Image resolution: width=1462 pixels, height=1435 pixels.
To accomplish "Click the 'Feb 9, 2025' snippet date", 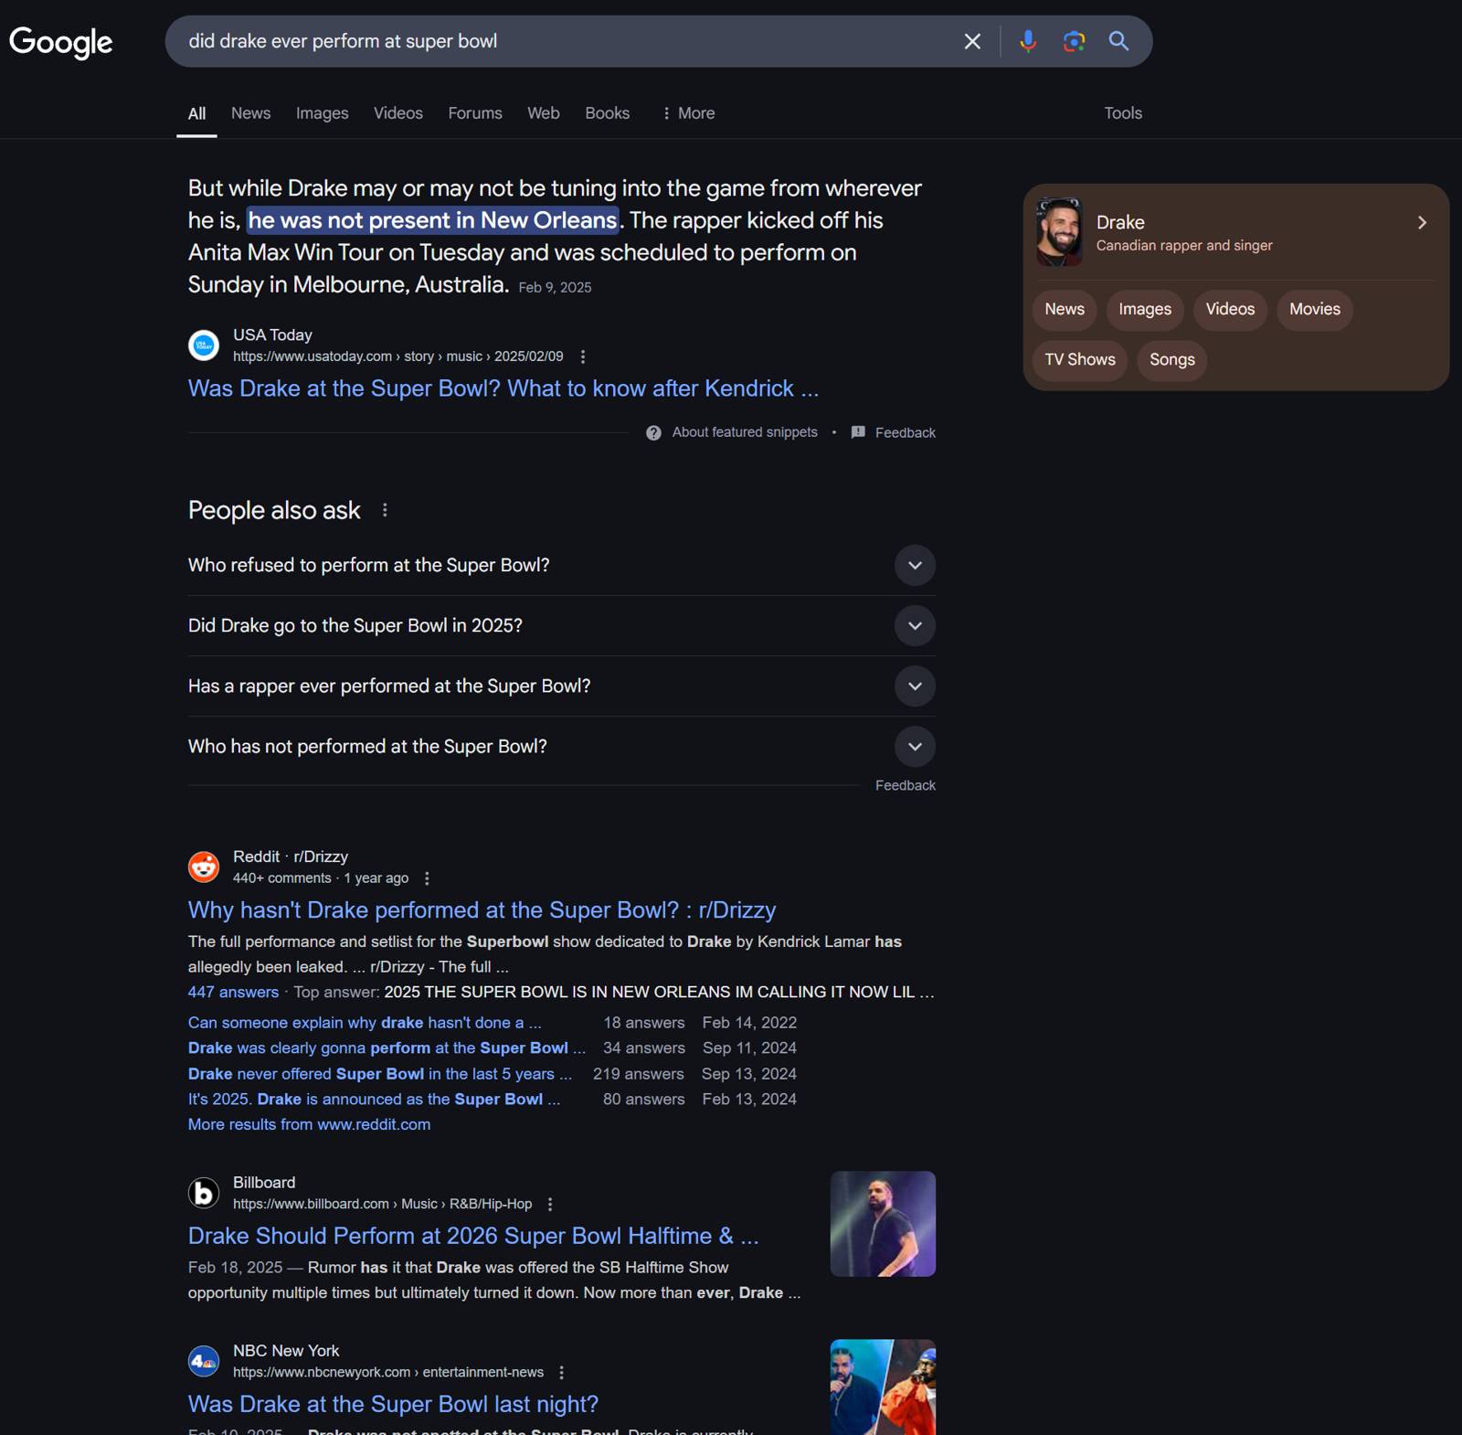I will pyautogui.click(x=555, y=288).
